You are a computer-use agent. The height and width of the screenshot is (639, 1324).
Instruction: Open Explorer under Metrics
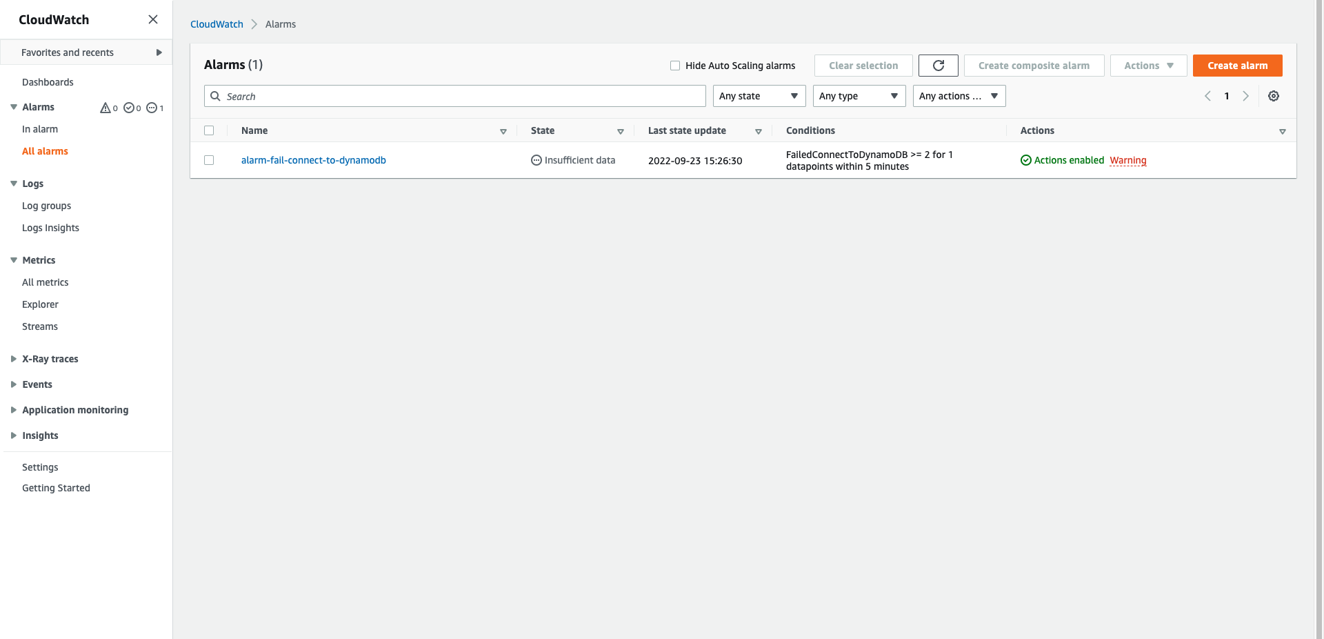pyautogui.click(x=40, y=304)
